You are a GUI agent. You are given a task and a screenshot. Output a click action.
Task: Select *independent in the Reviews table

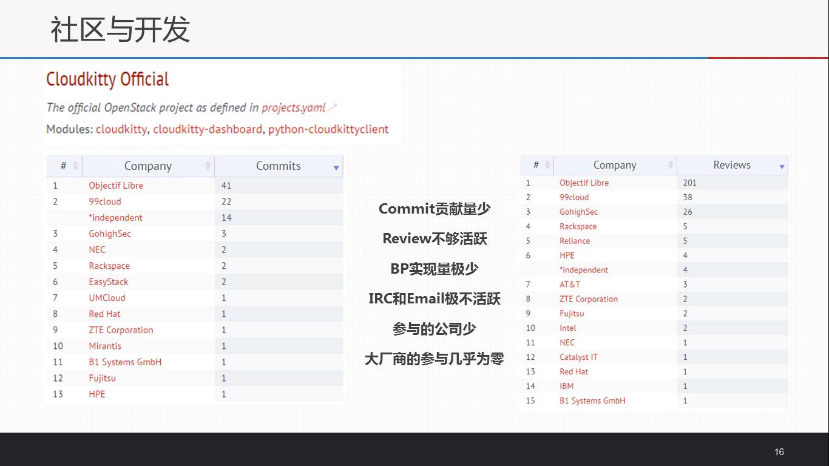pyautogui.click(x=584, y=270)
